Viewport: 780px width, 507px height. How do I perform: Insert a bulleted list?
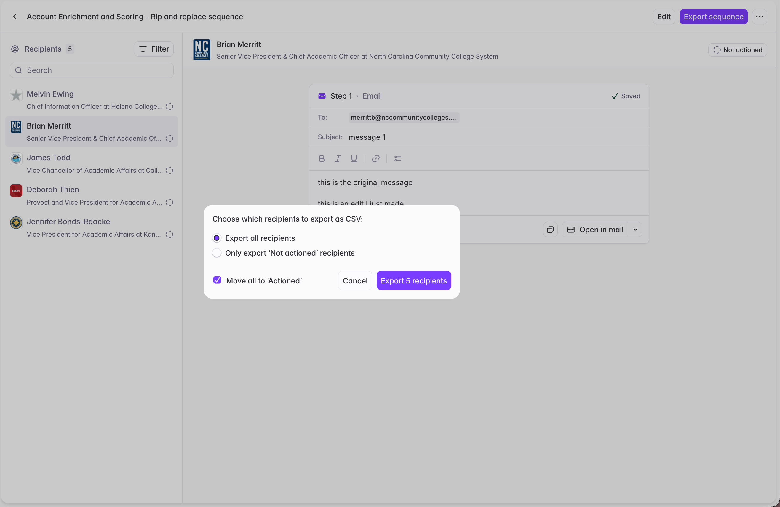click(x=397, y=158)
